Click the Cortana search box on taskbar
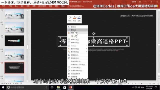Viewport: 160px width, 90px height. (27, 87)
